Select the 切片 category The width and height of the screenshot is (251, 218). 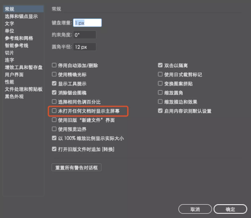coord(9,53)
